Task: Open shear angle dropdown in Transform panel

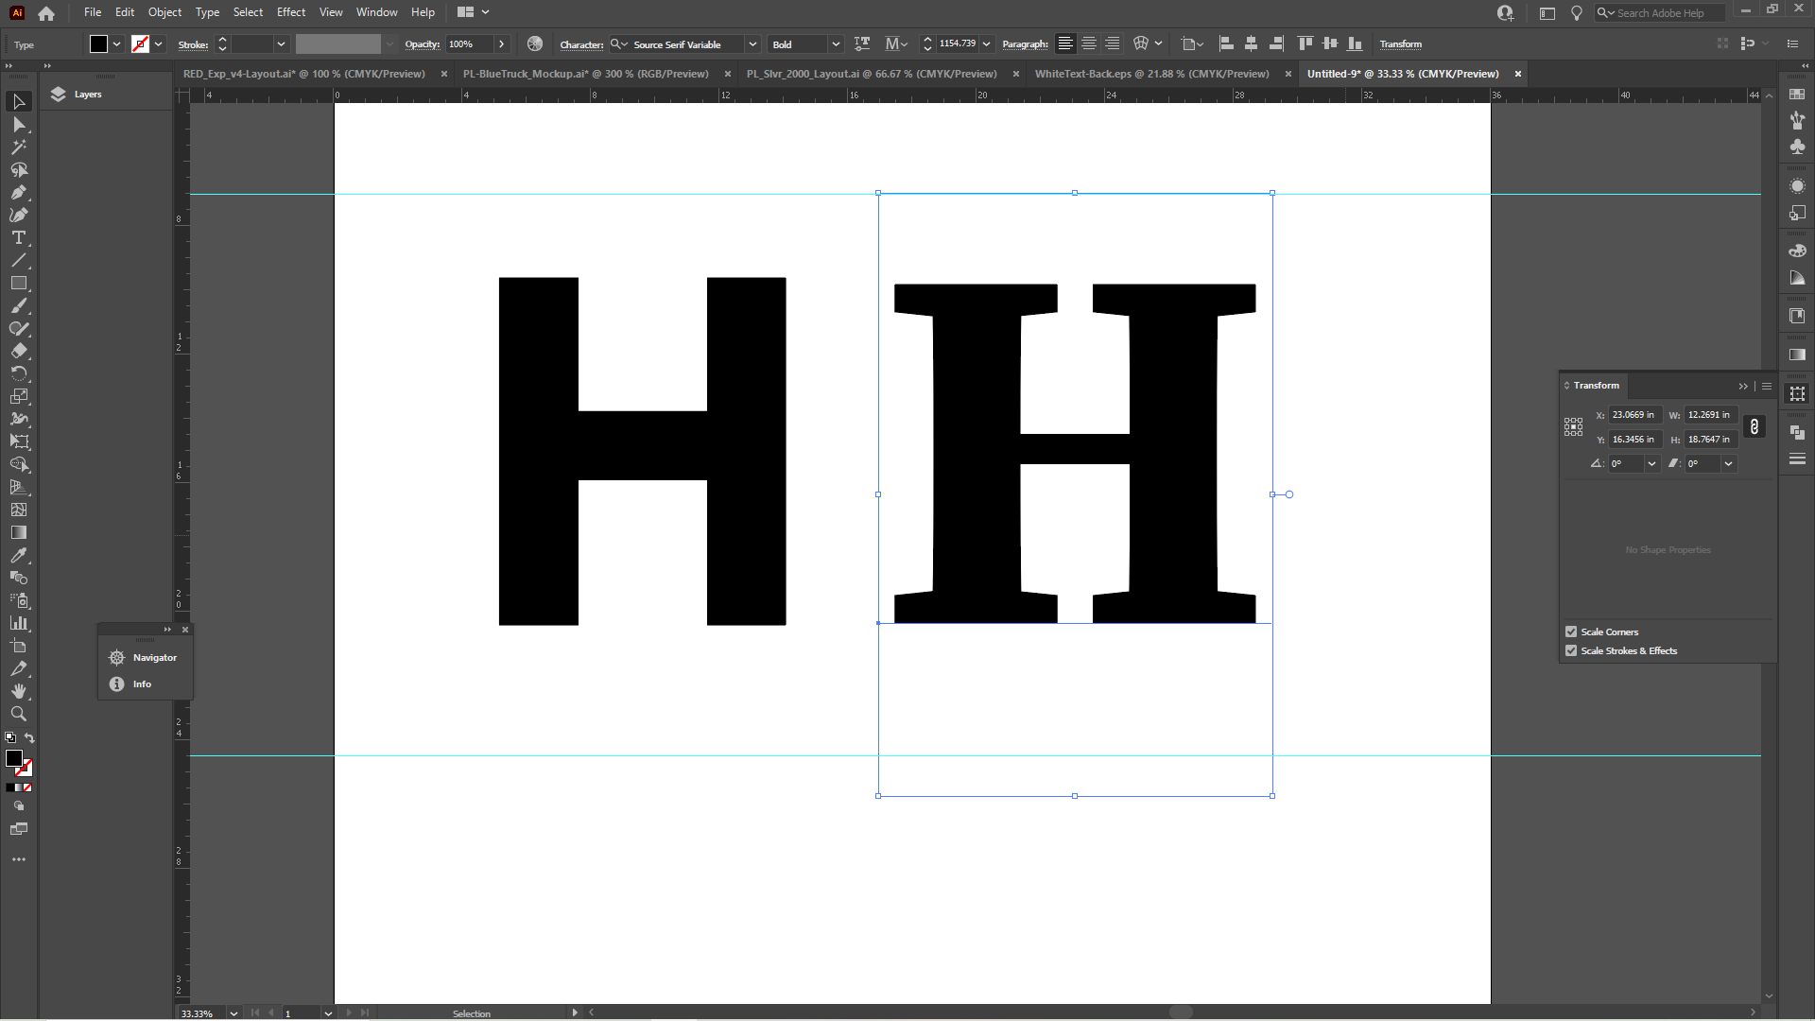Action: coord(1728,464)
